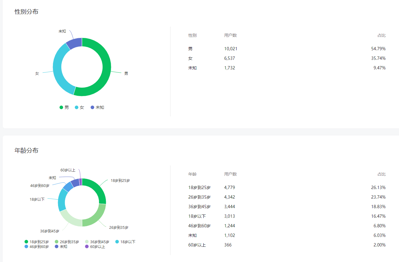This screenshot has width=399, height=262.
Task: Click the percentage 35.74%
Action: pyautogui.click(x=378, y=58)
